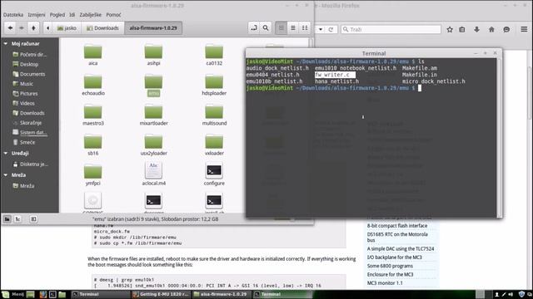The image size is (533, 299).
Task: Open link Enclosure for the MC3
Action: click(x=390, y=275)
